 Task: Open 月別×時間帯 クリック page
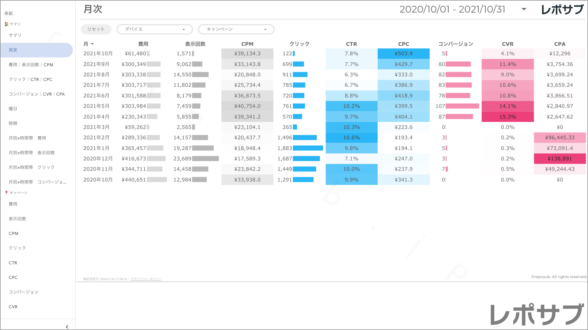(32, 167)
